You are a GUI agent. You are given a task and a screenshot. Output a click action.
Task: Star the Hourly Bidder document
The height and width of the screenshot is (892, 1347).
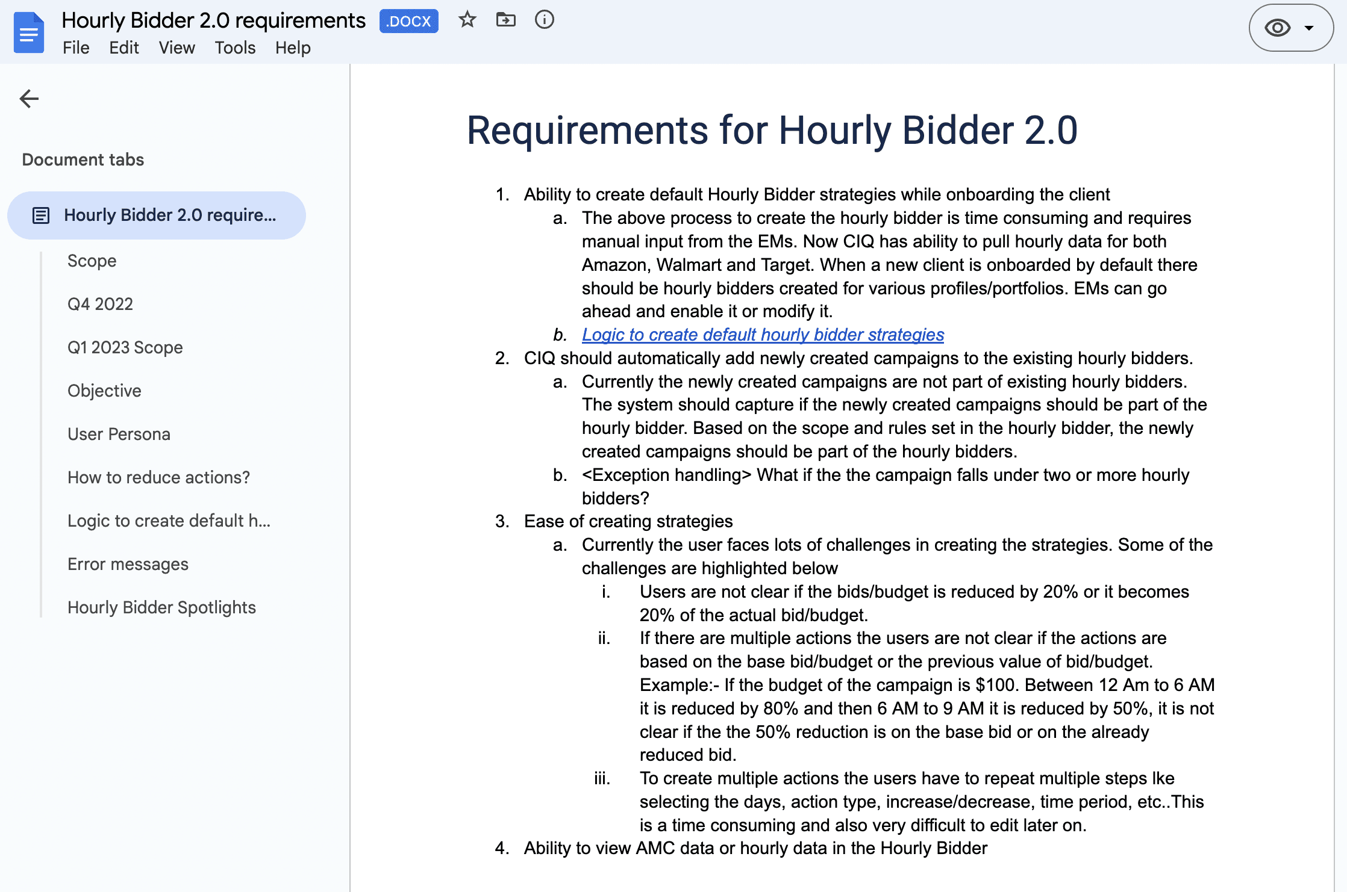click(467, 20)
